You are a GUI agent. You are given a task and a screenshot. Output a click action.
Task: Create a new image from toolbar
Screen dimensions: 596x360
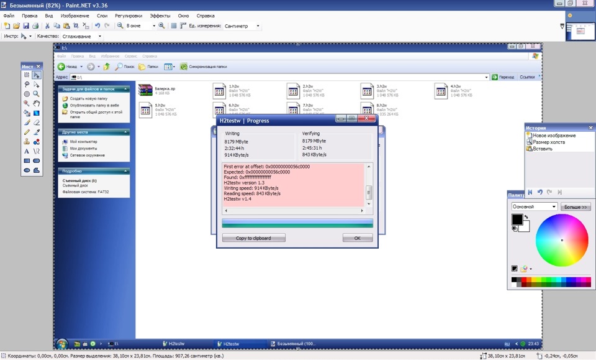7,26
